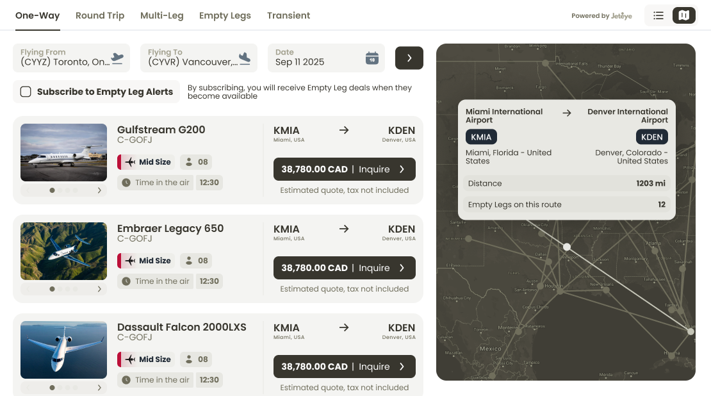Screen dimensions: 711x396
Task: Click clock icon on Embraer Legacy card
Action: click(126, 281)
